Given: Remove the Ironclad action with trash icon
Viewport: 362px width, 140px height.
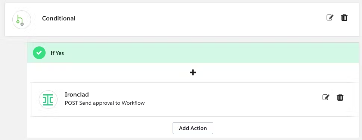Looking at the screenshot, I should [x=340, y=97].
